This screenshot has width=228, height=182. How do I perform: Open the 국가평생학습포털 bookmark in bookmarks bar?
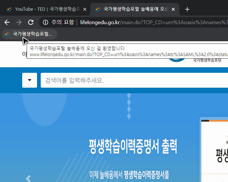[29, 34]
